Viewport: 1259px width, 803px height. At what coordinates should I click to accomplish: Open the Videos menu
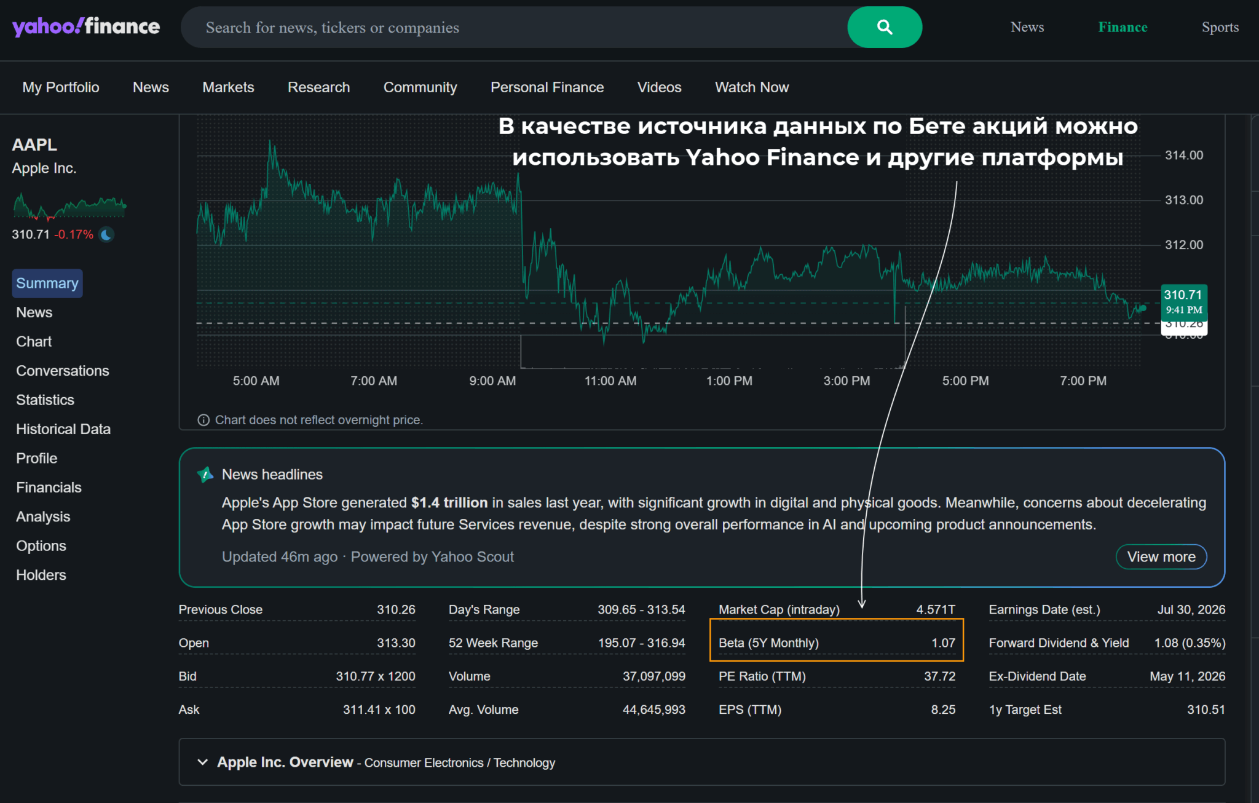point(659,87)
